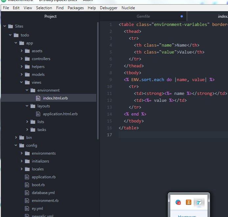Collapse the app folder chevron
This screenshot has width=228, height=217.
click(16, 43)
